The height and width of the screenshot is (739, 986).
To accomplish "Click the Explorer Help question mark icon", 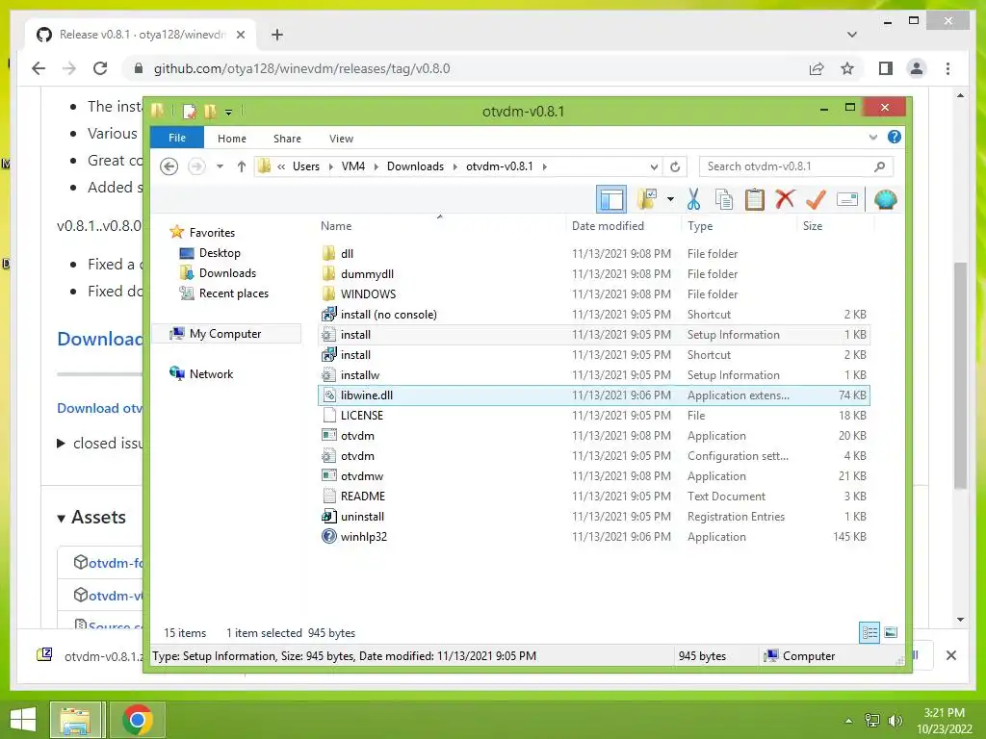I will (x=894, y=137).
